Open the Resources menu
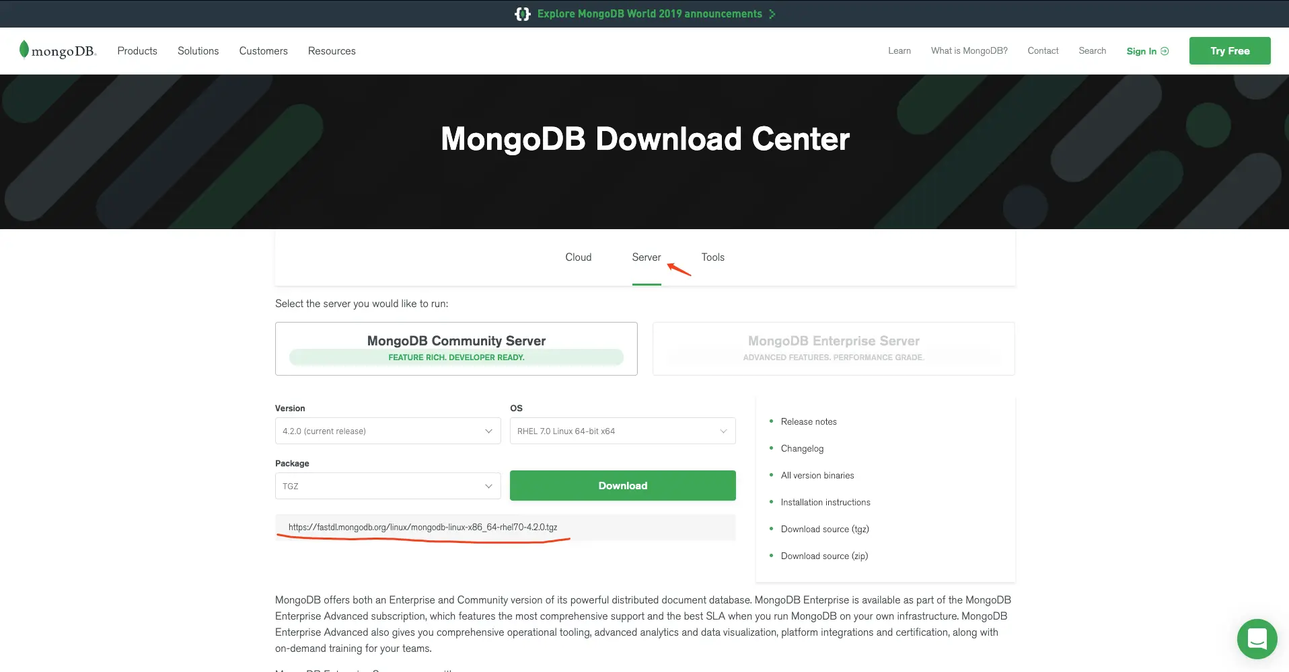This screenshot has width=1289, height=672. coord(332,51)
